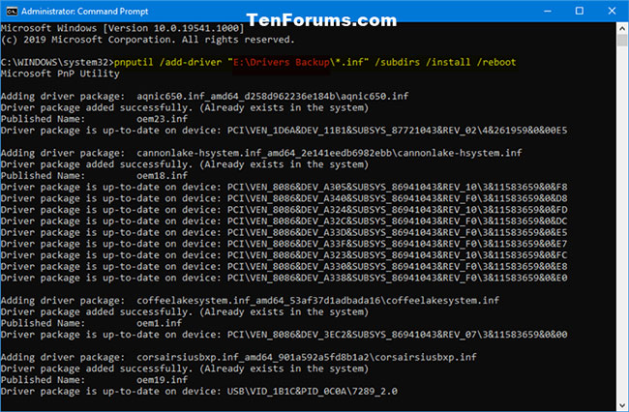The height and width of the screenshot is (412, 629).
Task: Click the '/reboot' switch in the command
Action: [x=496, y=62]
